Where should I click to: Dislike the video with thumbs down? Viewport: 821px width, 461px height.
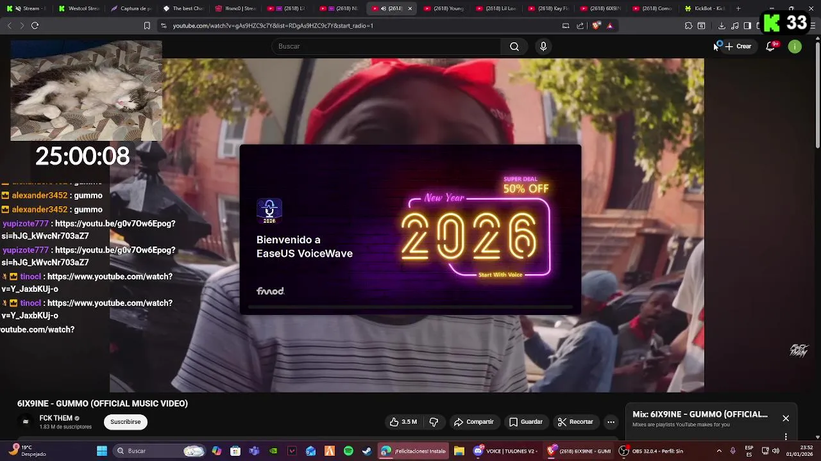(434, 422)
